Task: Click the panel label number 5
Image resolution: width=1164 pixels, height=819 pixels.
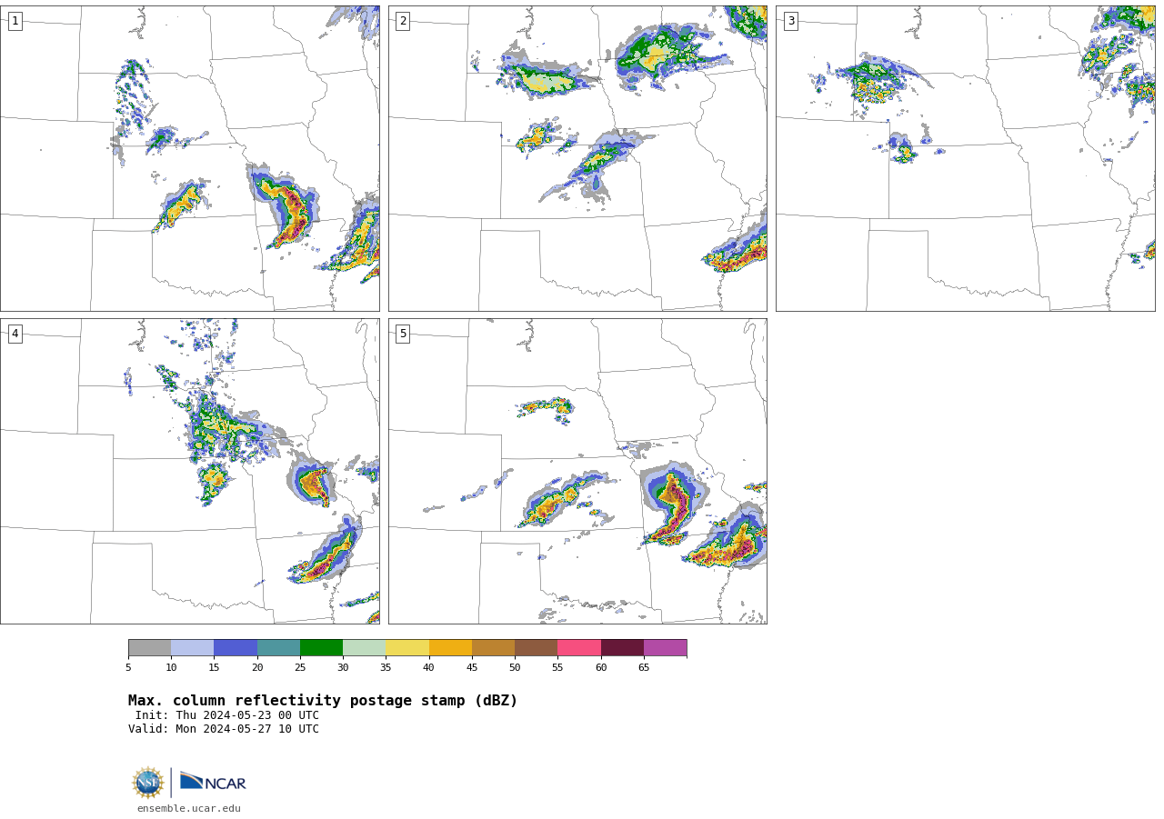Action: click(x=403, y=334)
